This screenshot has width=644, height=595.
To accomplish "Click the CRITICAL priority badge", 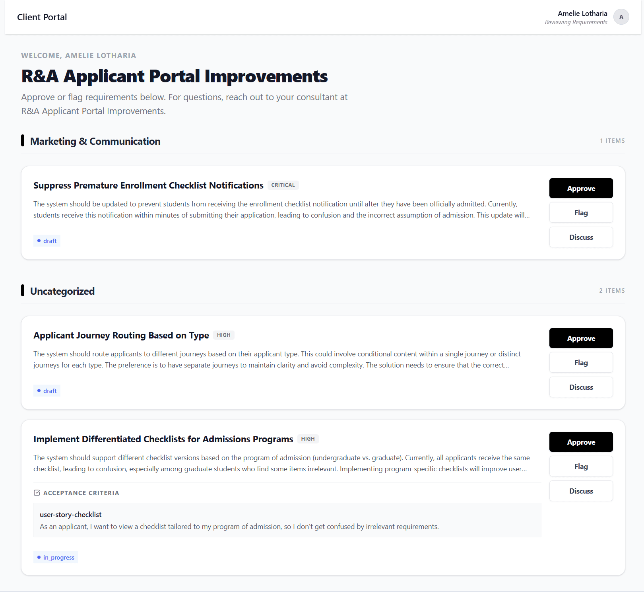I will [x=283, y=185].
